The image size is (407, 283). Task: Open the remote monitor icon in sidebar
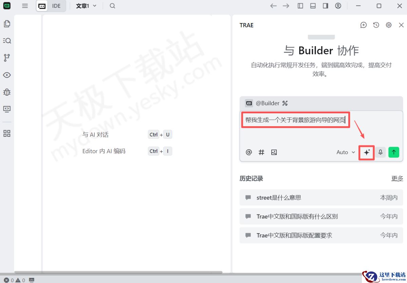pyautogui.click(x=7, y=109)
